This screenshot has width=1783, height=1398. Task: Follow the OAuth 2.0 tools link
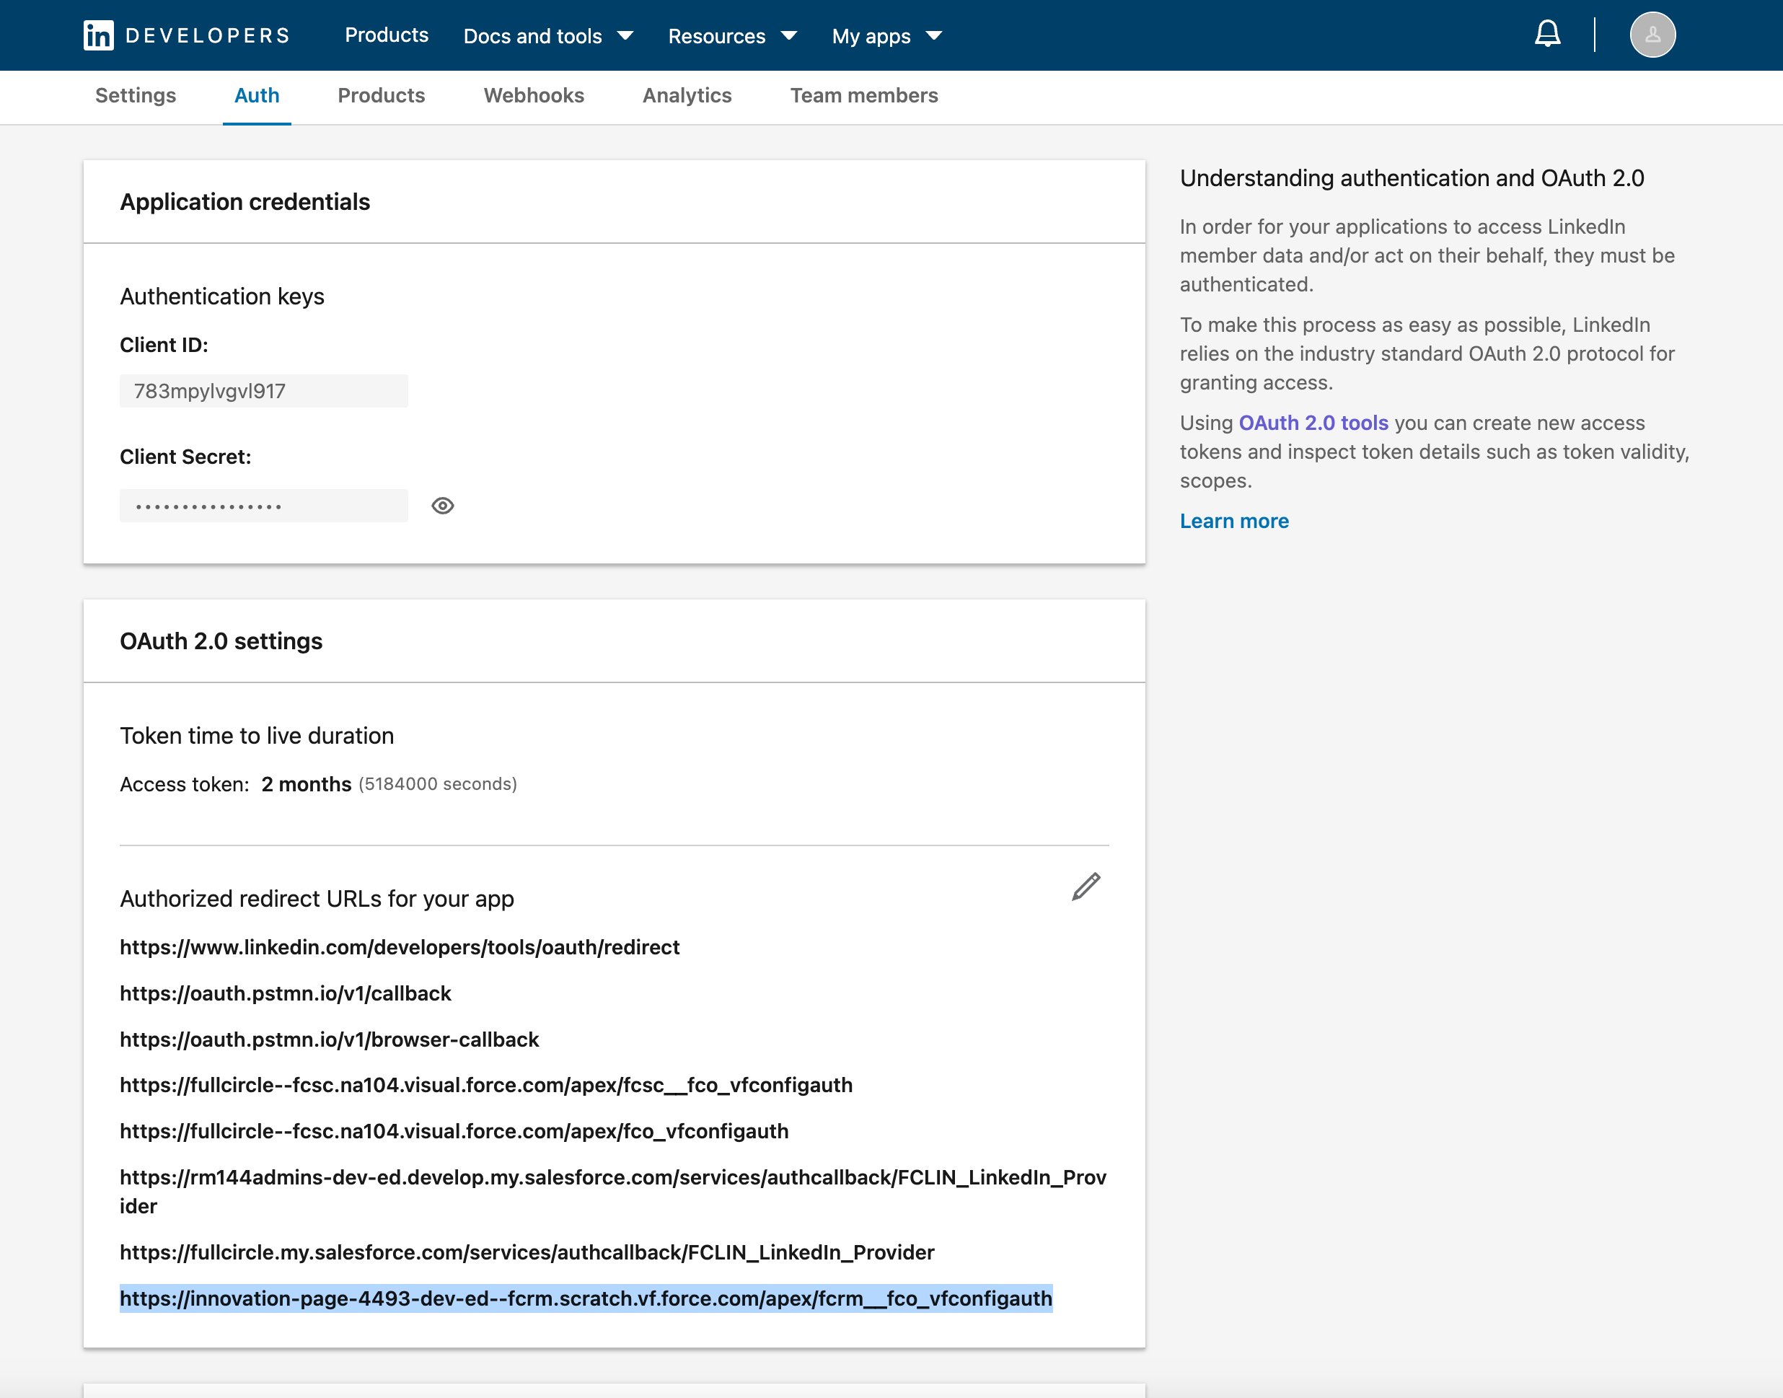pos(1313,423)
